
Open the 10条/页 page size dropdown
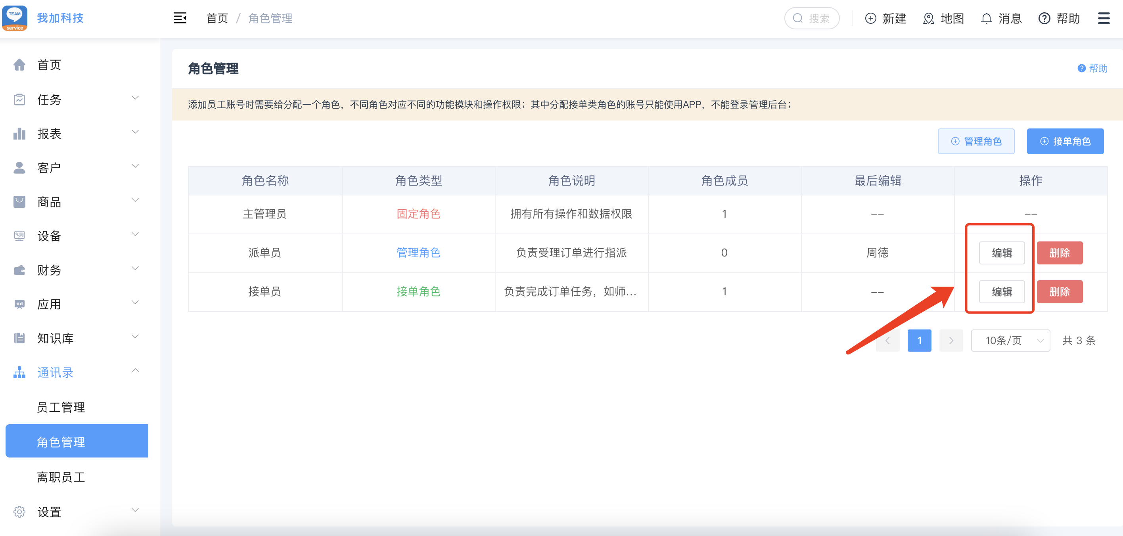[1010, 340]
